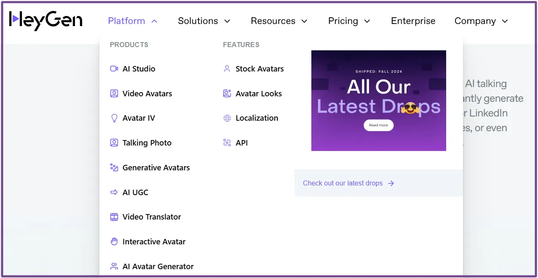Click the AI UGC arrow icon

point(114,192)
